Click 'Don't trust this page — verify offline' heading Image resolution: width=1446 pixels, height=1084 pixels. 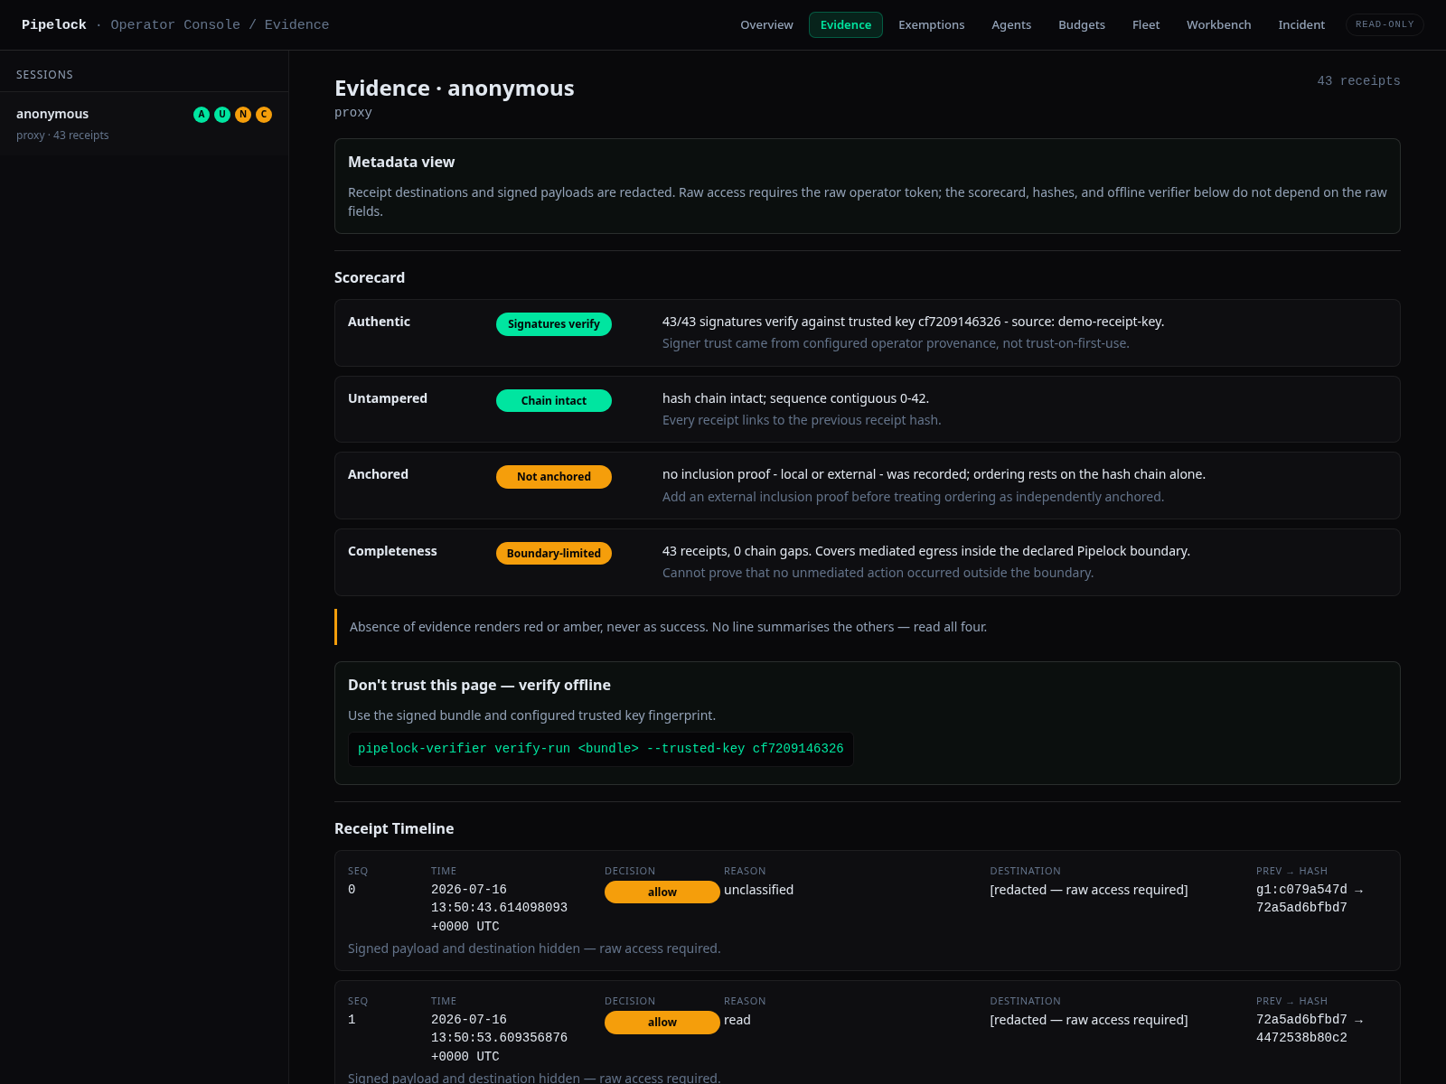(x=479, y=685)
